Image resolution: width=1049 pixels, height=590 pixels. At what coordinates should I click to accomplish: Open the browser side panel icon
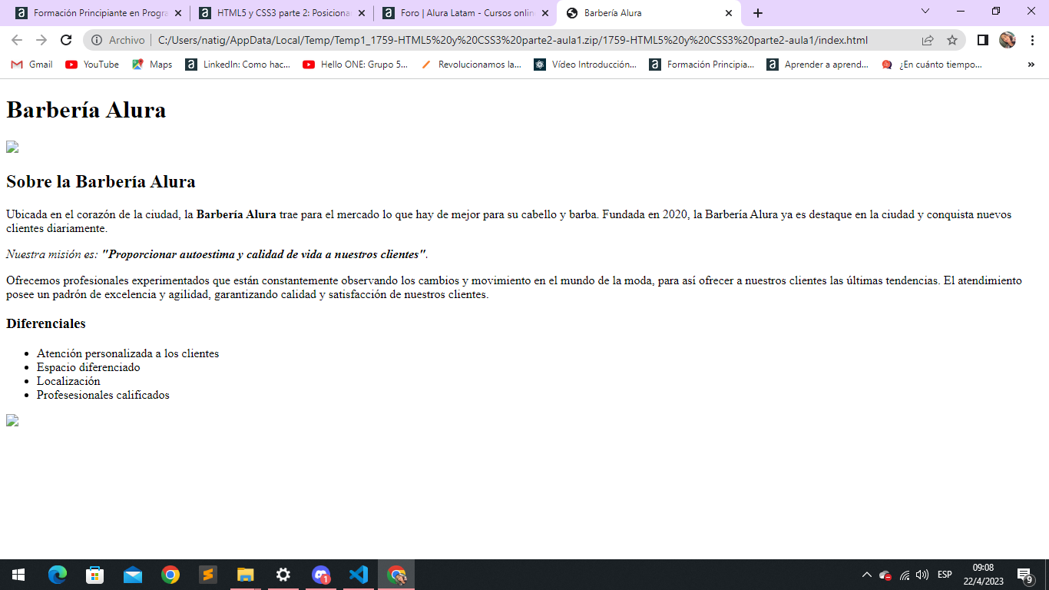point(982,40)
